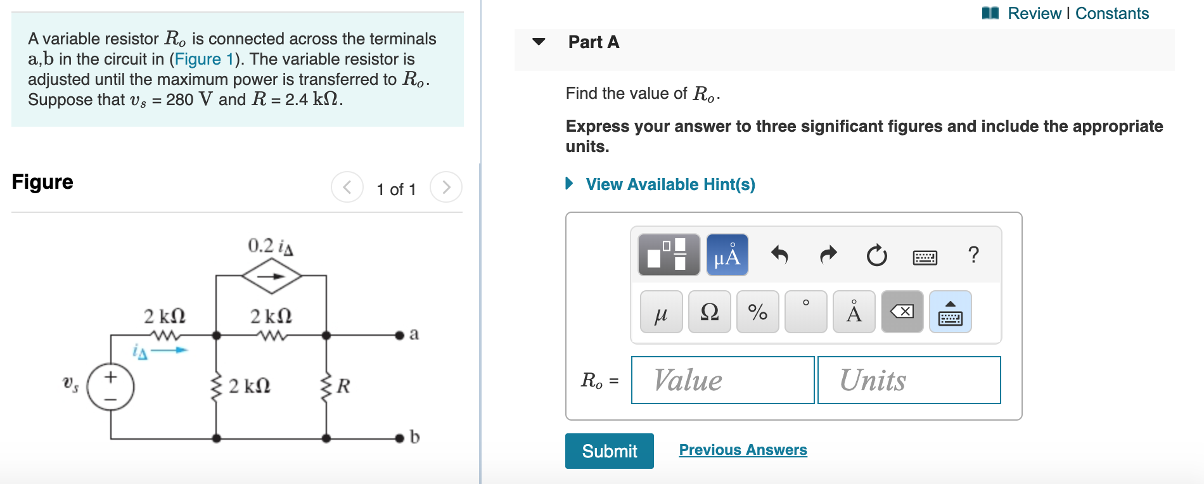
Task: Go back using the left figure chevron
Action: (x=347, y=187)
